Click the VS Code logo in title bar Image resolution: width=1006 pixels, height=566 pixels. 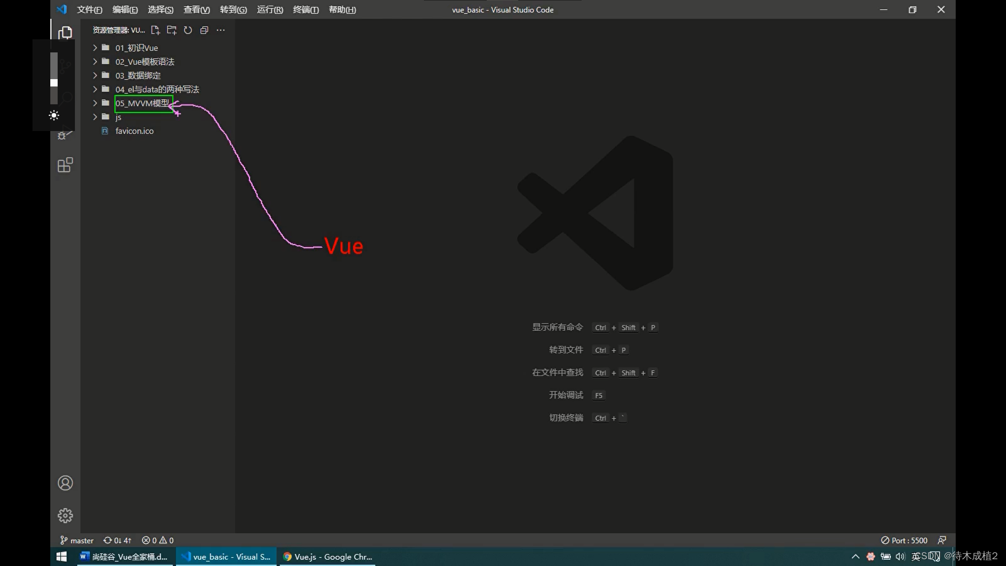62,9
